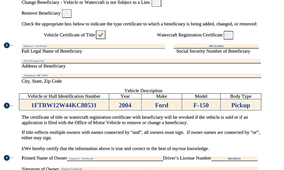Click the Vehicle Identification Number field 1FTRW12W44KC80531
The width and height of the screenshot is (284, 170).
64,105
